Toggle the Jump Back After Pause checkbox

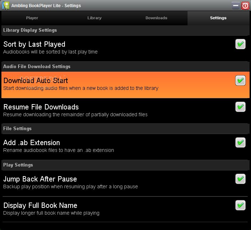click(x=240, y=179)
